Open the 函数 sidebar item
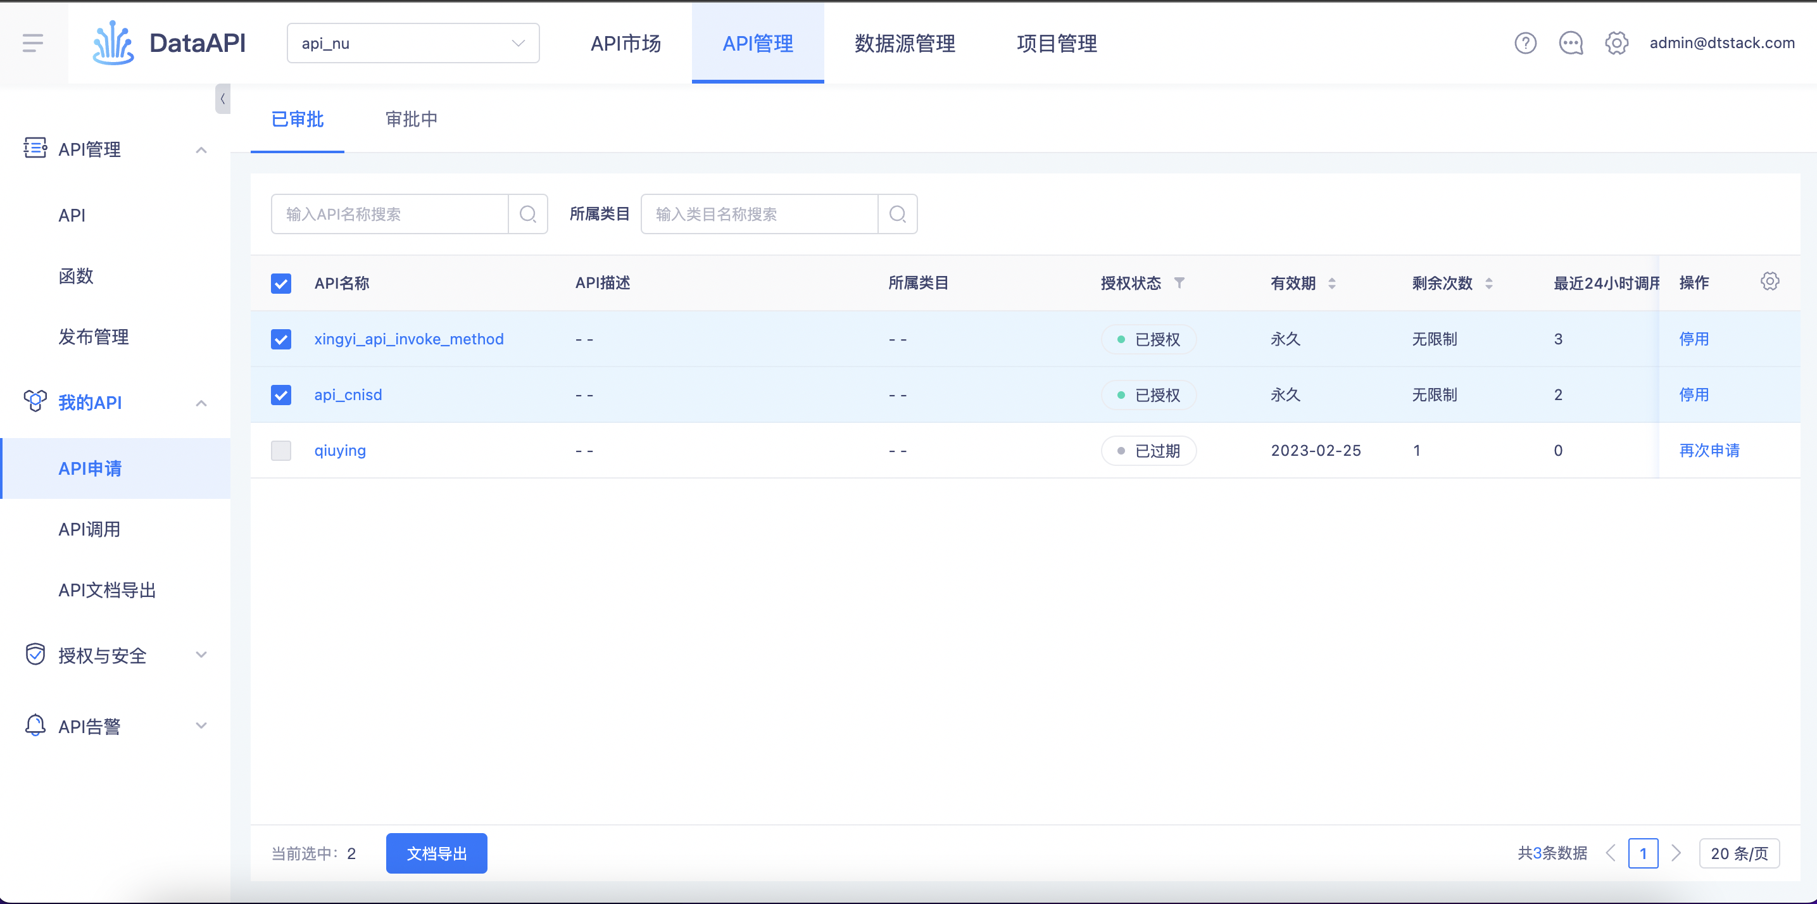The image size is (1817, 904). pos(76,276)
